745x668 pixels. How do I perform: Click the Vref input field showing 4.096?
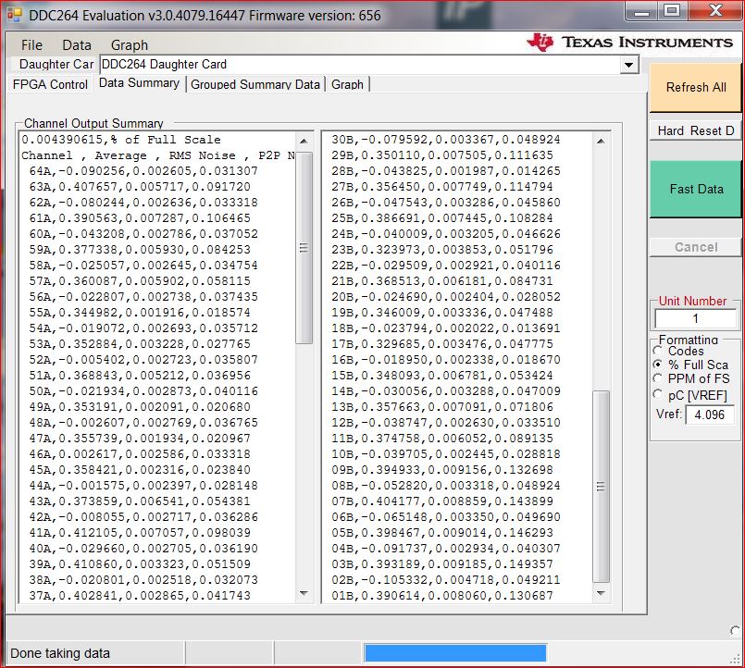pyautogui.click(x=709, y=414)
